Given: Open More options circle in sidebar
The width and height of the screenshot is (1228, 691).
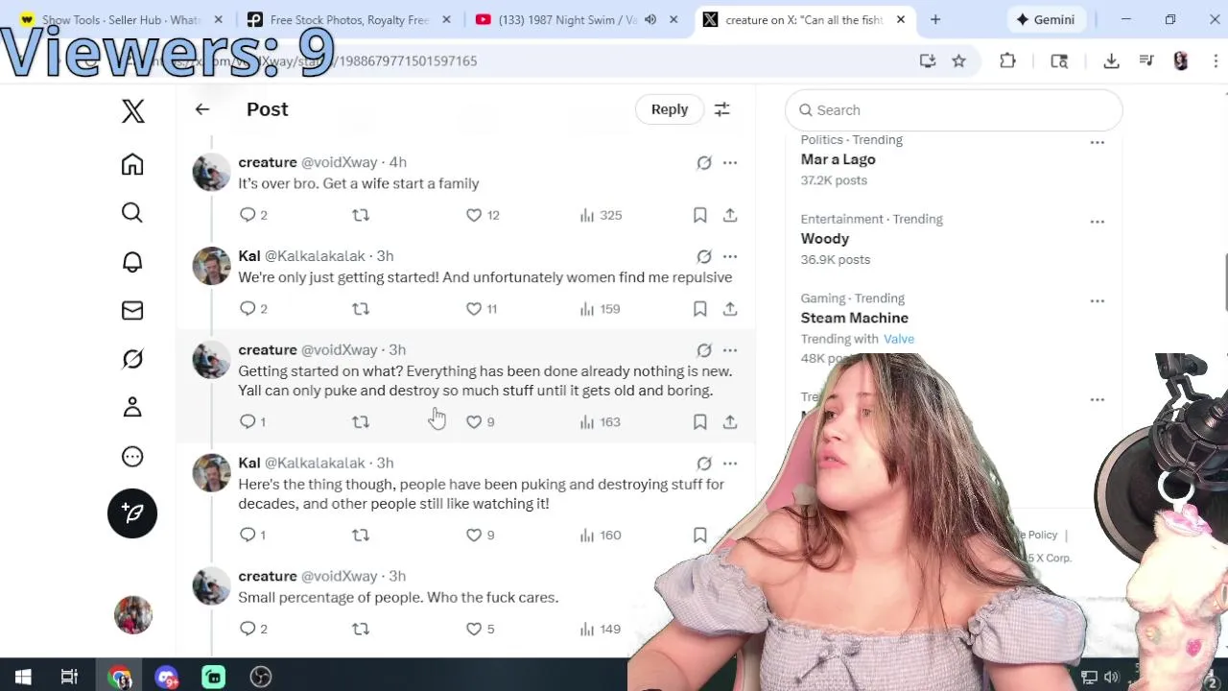Looking at the screenshot, I should point(132,457).
